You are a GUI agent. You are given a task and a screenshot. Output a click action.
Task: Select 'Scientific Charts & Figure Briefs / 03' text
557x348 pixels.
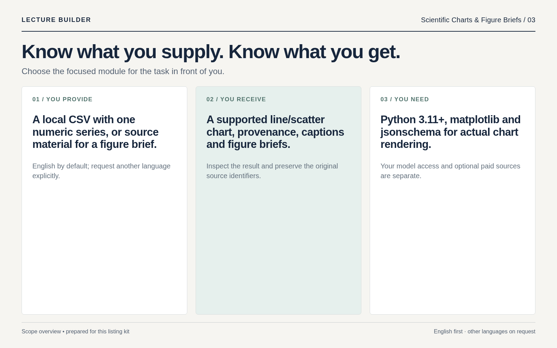[478, 20]
